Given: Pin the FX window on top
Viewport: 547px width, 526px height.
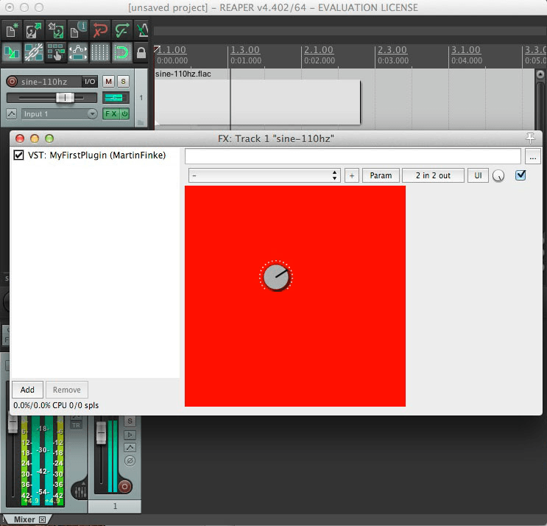Looking at the screenshot, I should [x=530, y=138].
